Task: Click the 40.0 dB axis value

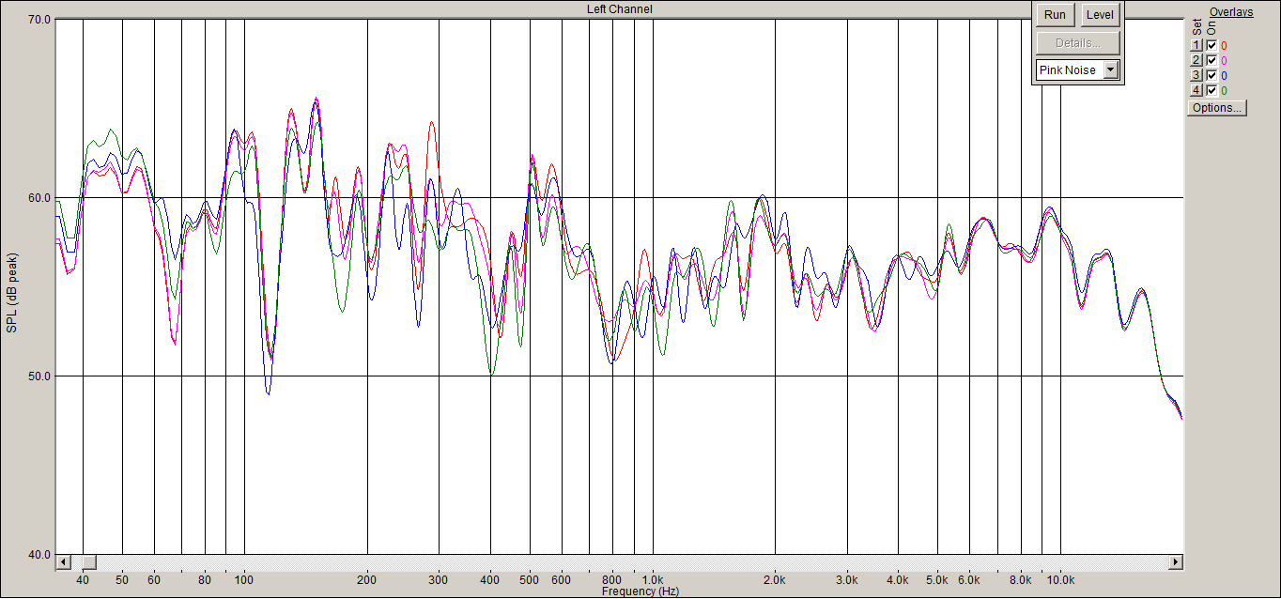Action: [x=39, y=554]
